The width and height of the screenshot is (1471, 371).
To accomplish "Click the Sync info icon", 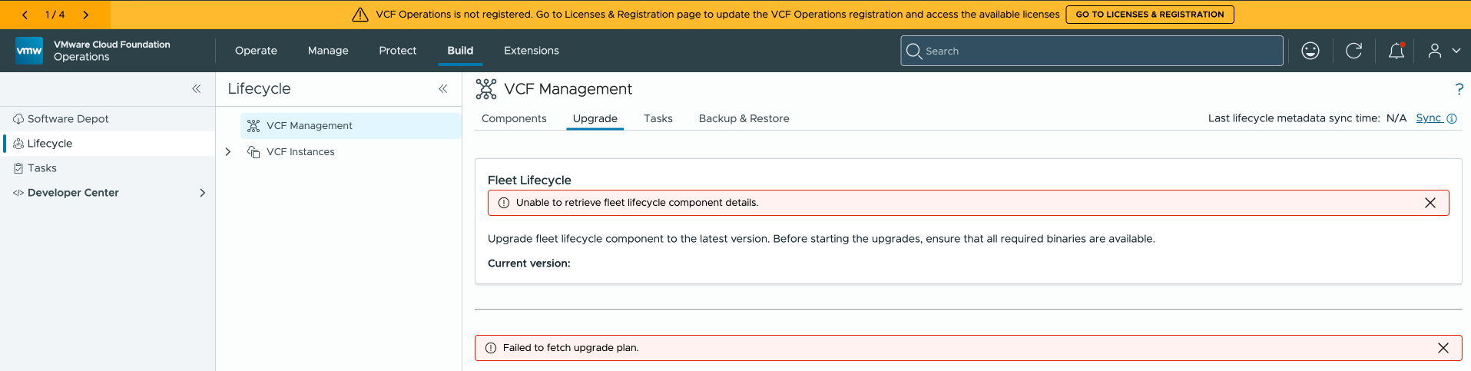I will 1452,118.
